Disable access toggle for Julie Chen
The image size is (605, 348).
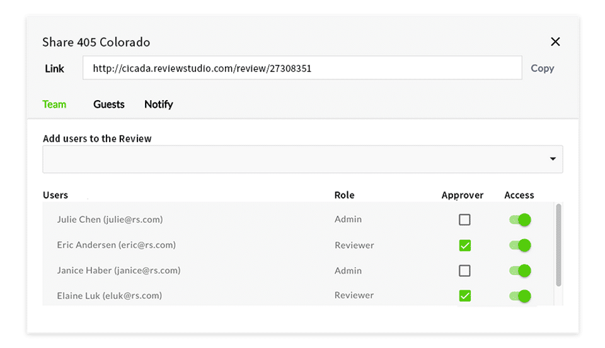tap(520, 220)
